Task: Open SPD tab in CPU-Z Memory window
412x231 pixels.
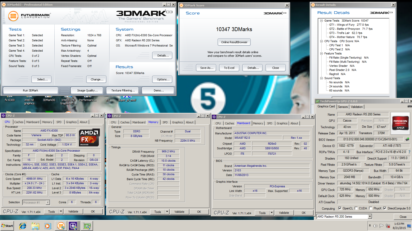Action: pyautogui.click(x=165, y=123)
